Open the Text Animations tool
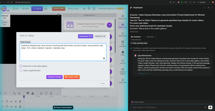Screen dimensions: 215x111 (x=122, y=44)
